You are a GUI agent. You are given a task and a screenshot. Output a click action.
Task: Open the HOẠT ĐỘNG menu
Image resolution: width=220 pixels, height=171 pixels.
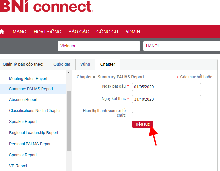[47, 32]
